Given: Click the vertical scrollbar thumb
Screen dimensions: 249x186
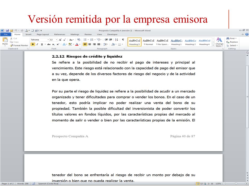Looking at the screenshot, I should 247,97.
